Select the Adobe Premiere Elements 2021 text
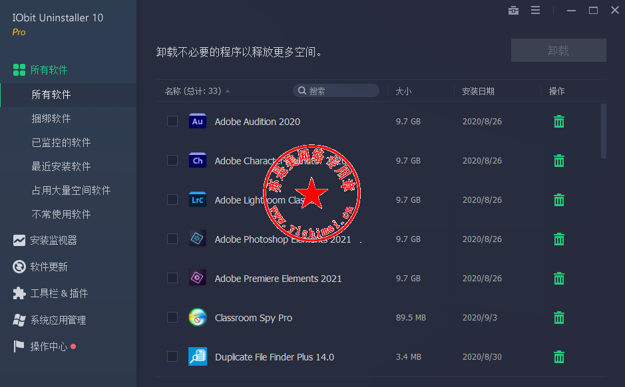Image resolution: width=625 pixels, height=387 pixels. click(278, 279)
